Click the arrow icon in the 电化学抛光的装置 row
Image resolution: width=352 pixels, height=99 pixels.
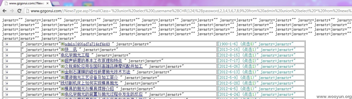[x=6, y=94]
